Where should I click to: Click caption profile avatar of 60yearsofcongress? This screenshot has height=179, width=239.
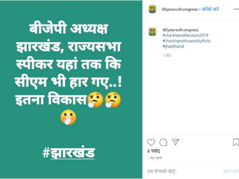coord(152,32)
